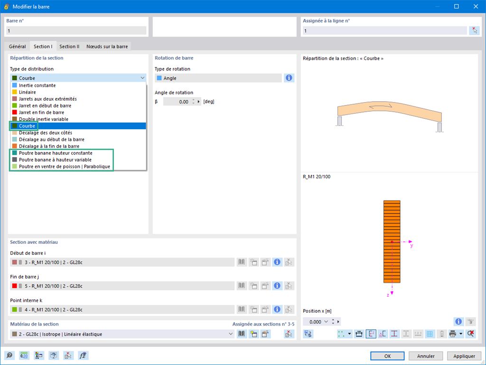The image size is (486, 365).
Task: Click the view-exchange icon under Position x
Action: [x=308, y=334]
